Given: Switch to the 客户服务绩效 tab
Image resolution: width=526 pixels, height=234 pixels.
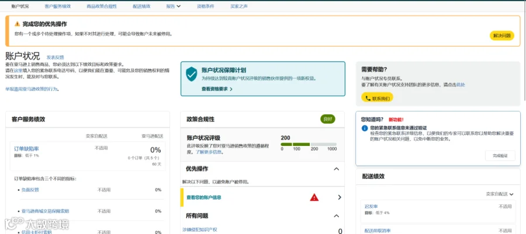Looking at the screenshot, I should point(57,6).
